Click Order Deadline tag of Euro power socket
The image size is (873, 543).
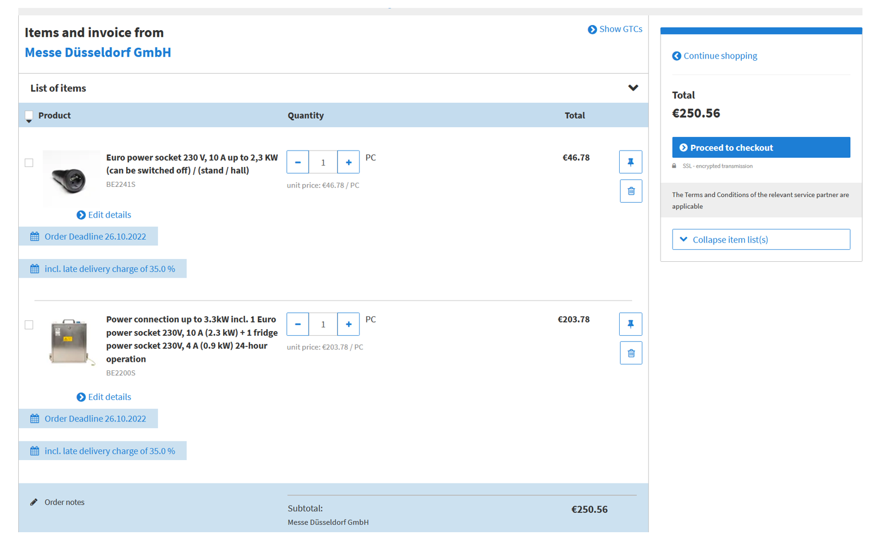point(88,236)
